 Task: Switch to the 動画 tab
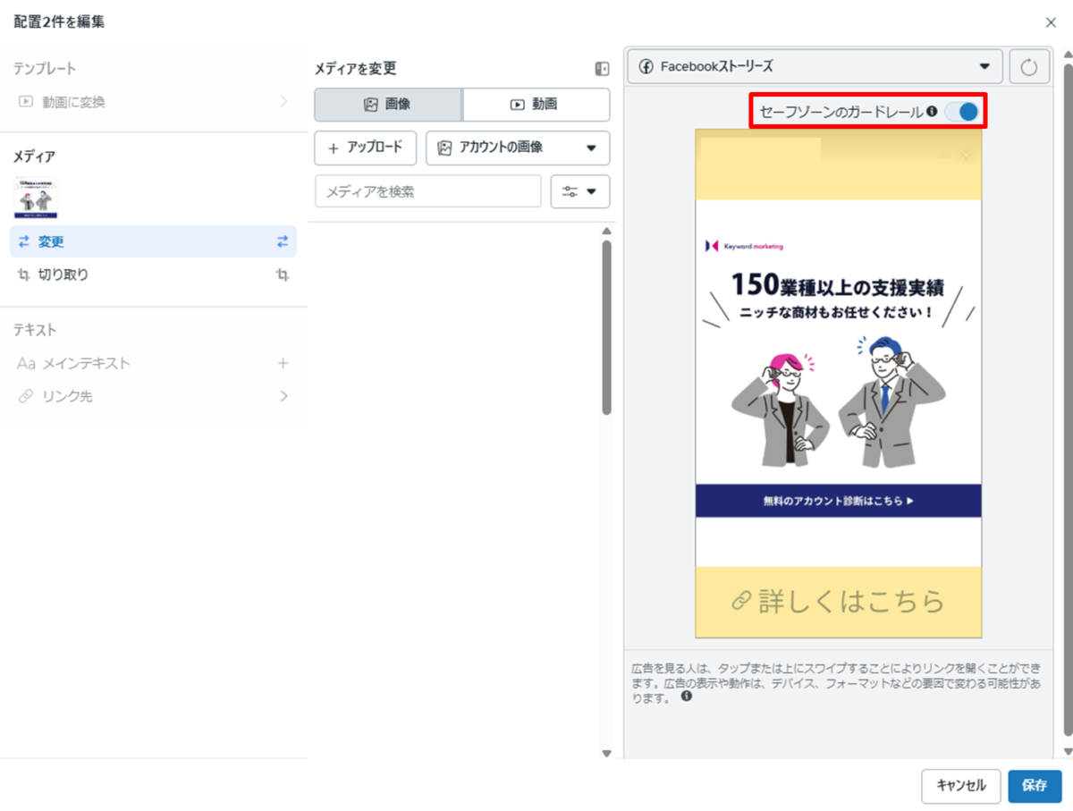[x=536, y=105]
